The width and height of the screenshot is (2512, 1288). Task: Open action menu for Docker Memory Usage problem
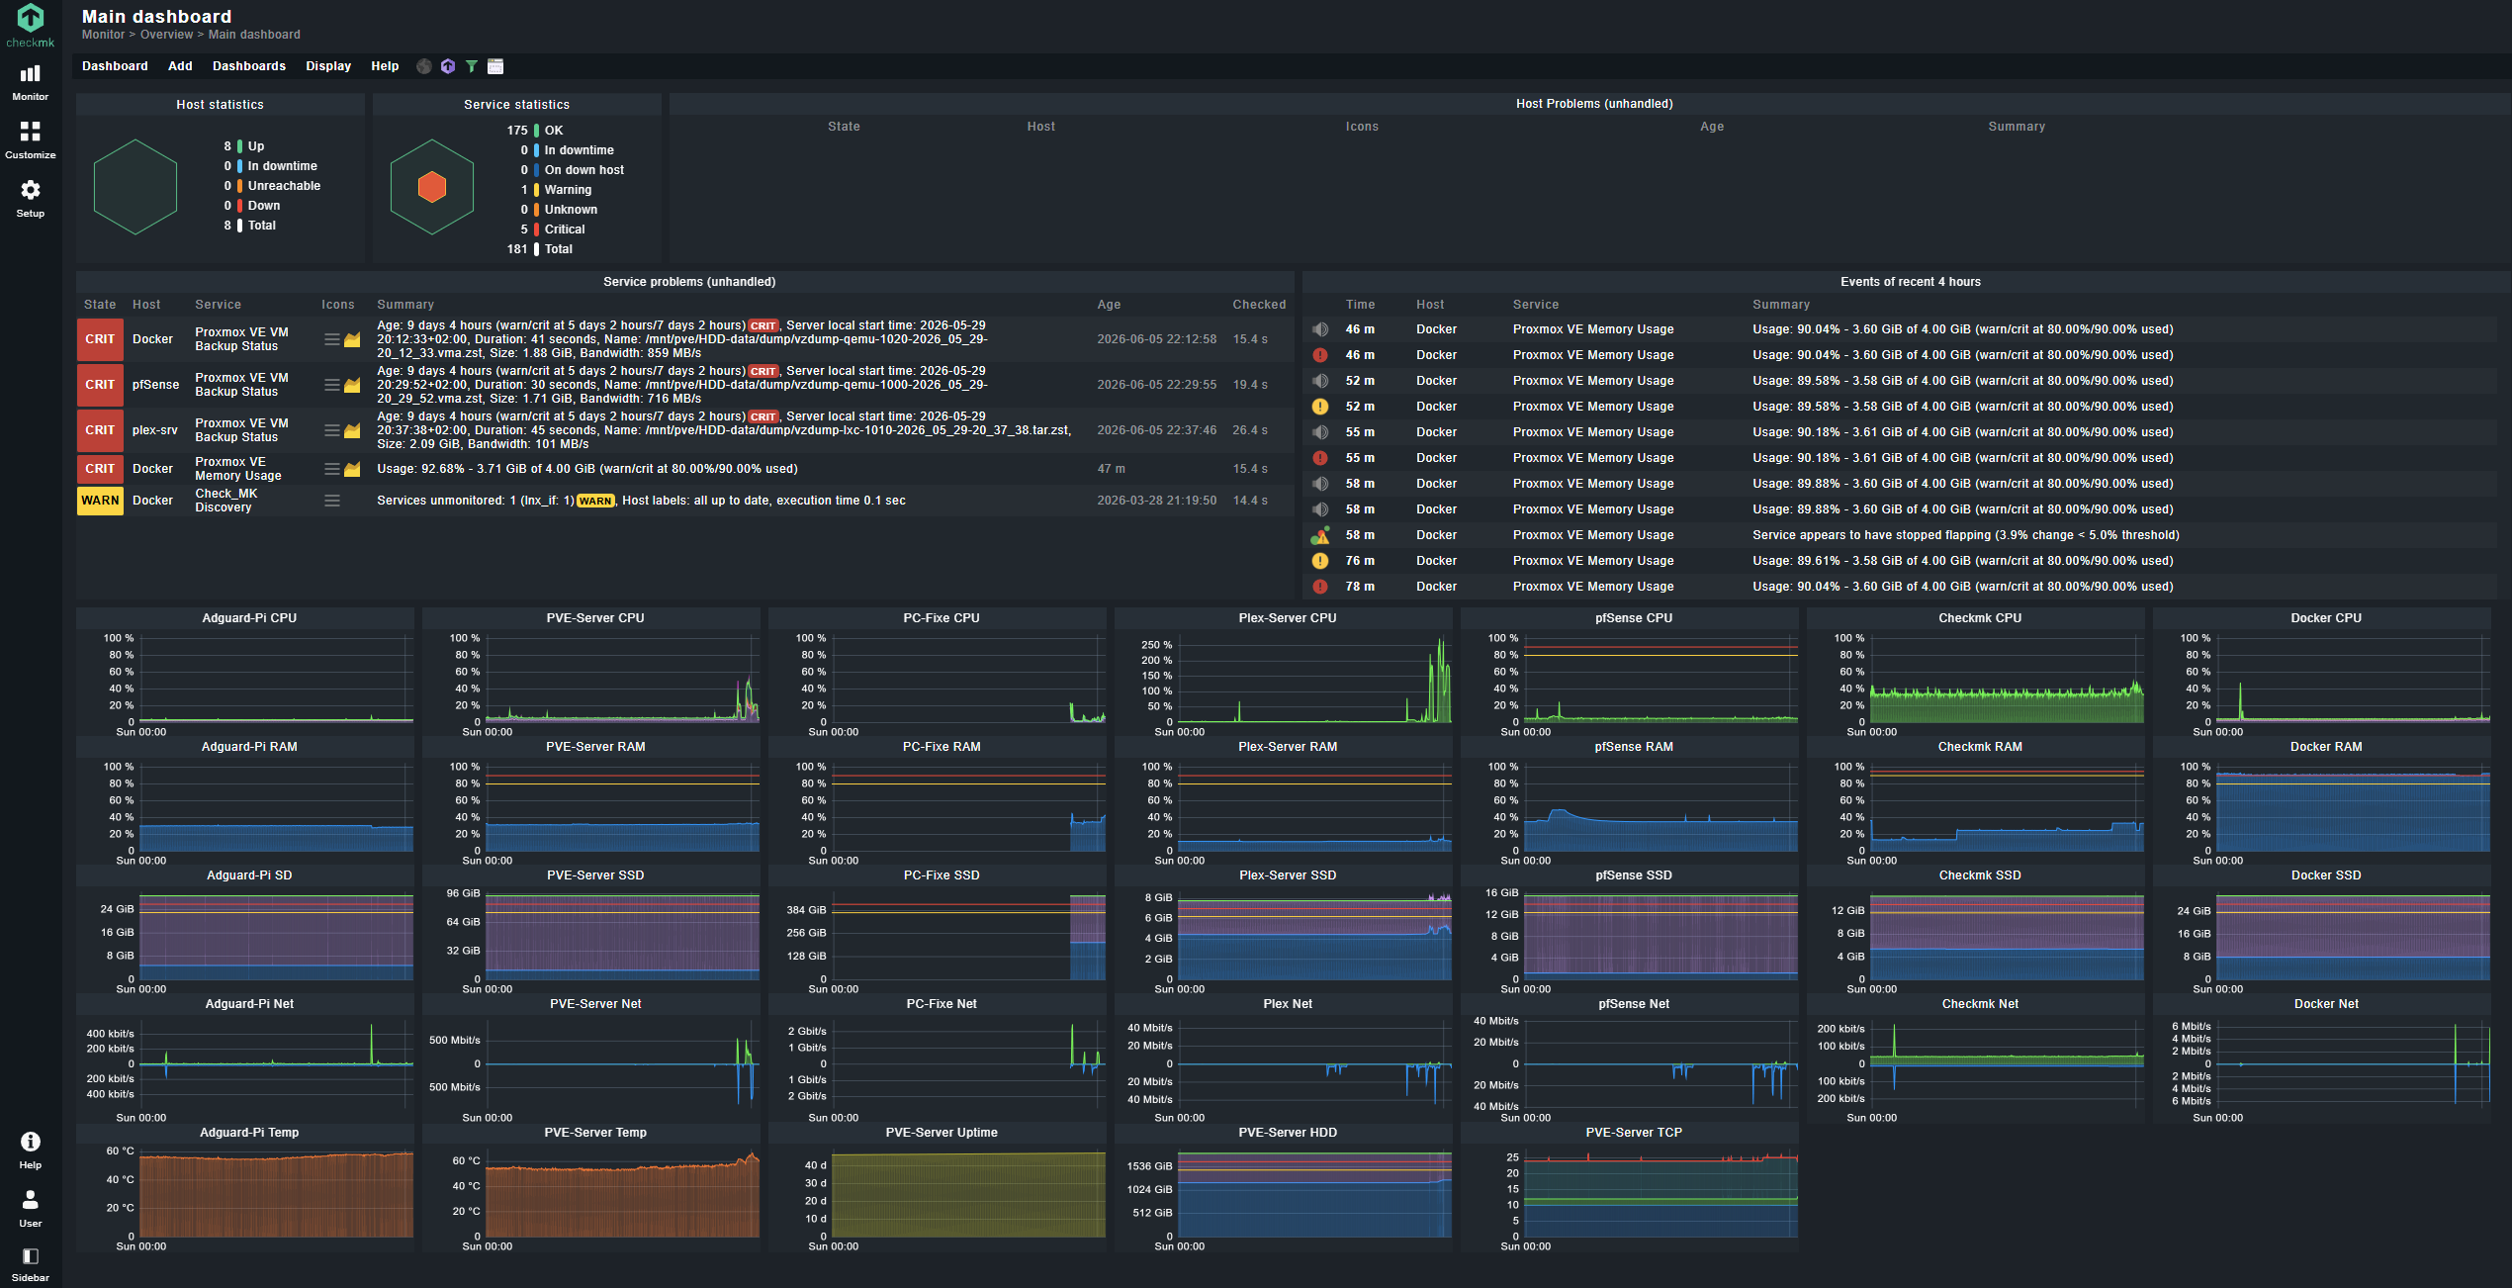coord(332,469)
